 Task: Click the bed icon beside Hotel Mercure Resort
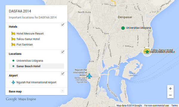[13, 34]
